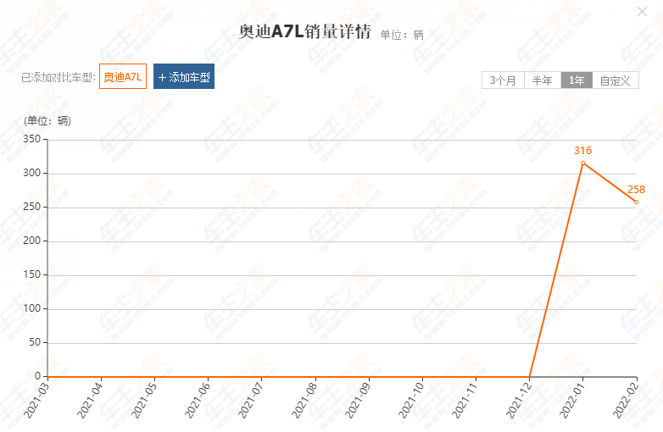
Task: Switch to the 半年 time range
Action: 543,80
